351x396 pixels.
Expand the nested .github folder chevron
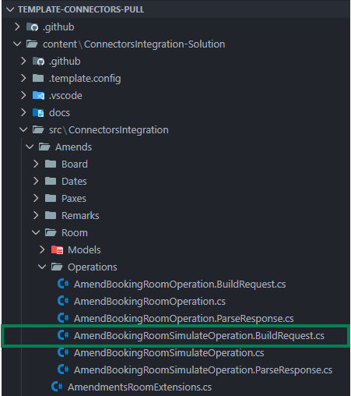[x=23, y=61]
